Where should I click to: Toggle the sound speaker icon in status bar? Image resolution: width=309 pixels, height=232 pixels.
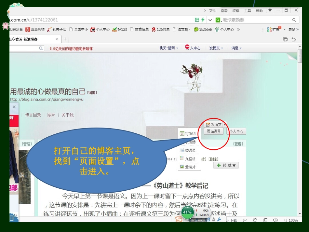(x=275, y=220)
